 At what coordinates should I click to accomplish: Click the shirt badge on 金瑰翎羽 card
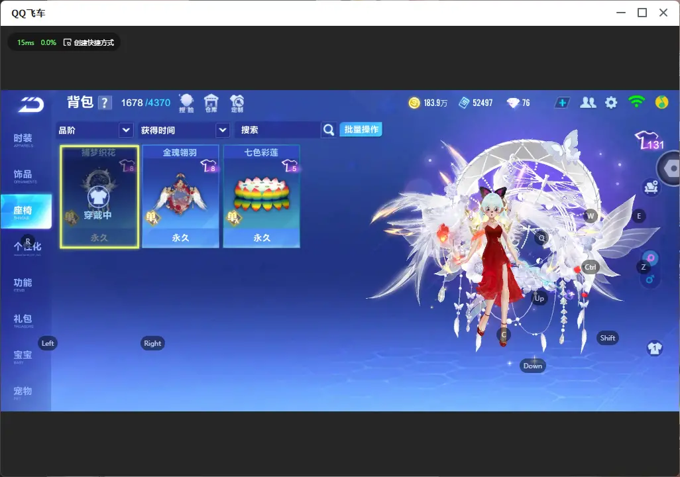209,166
